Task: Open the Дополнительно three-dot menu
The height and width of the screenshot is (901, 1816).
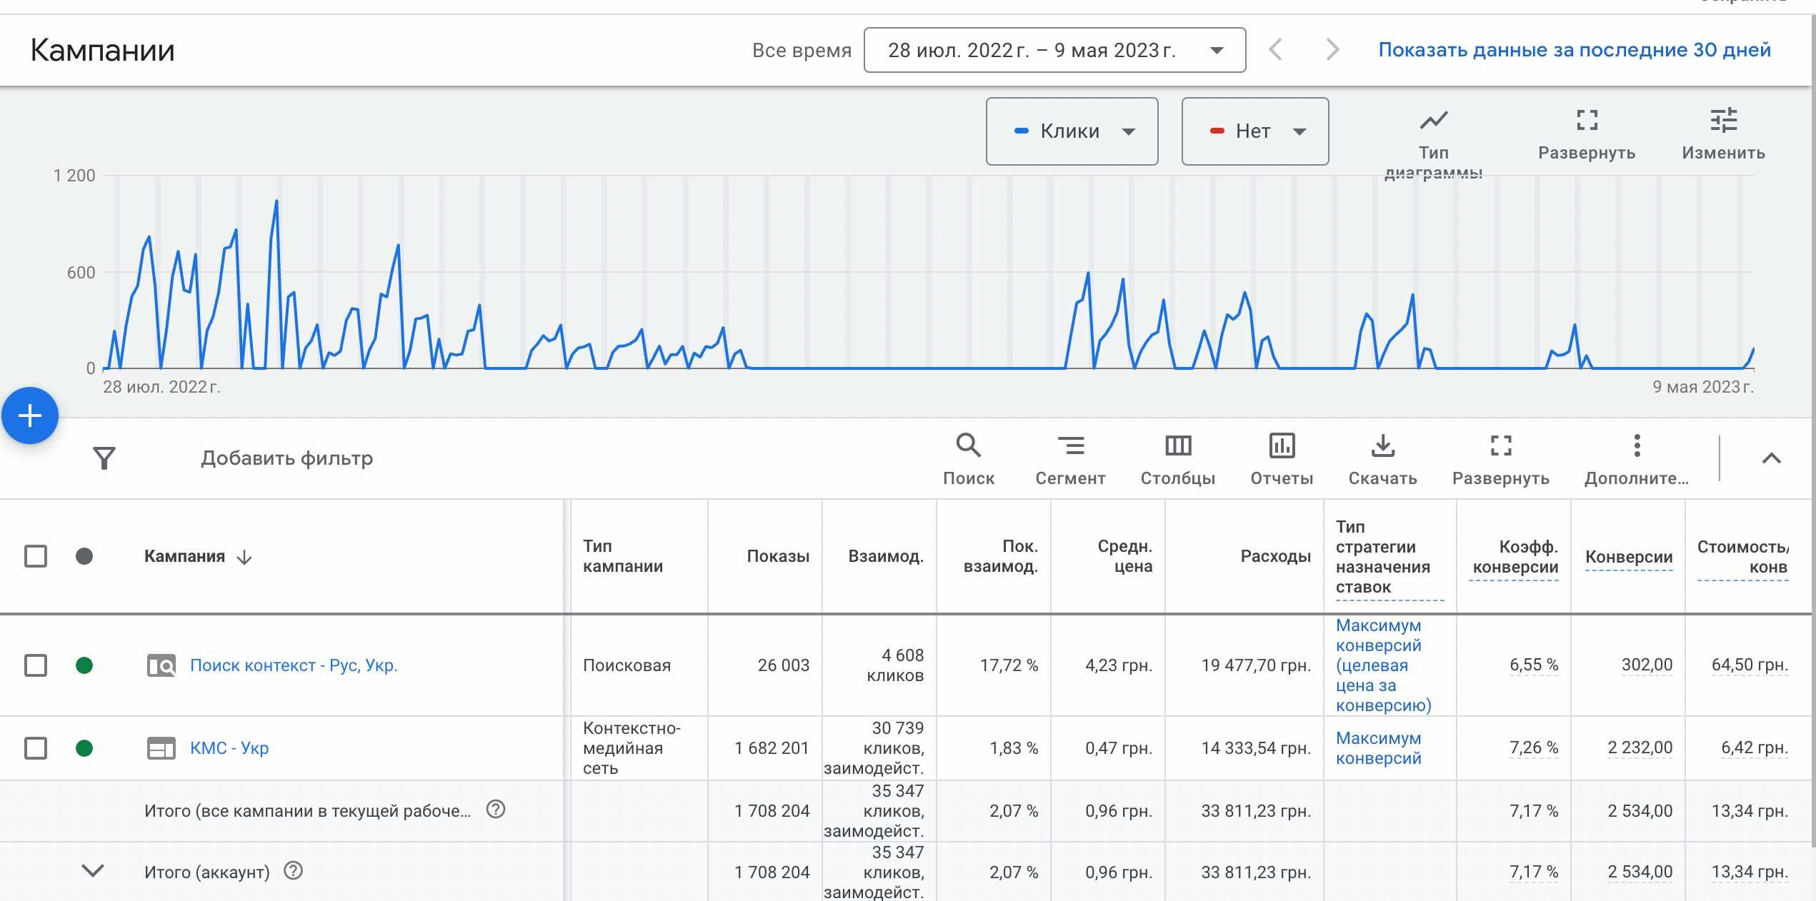Action: [x=1637, y=446]
